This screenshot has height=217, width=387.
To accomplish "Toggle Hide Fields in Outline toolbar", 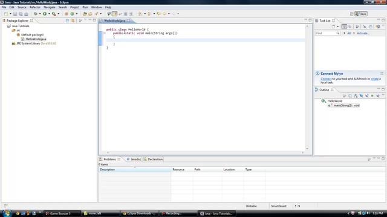I will 361,96.
